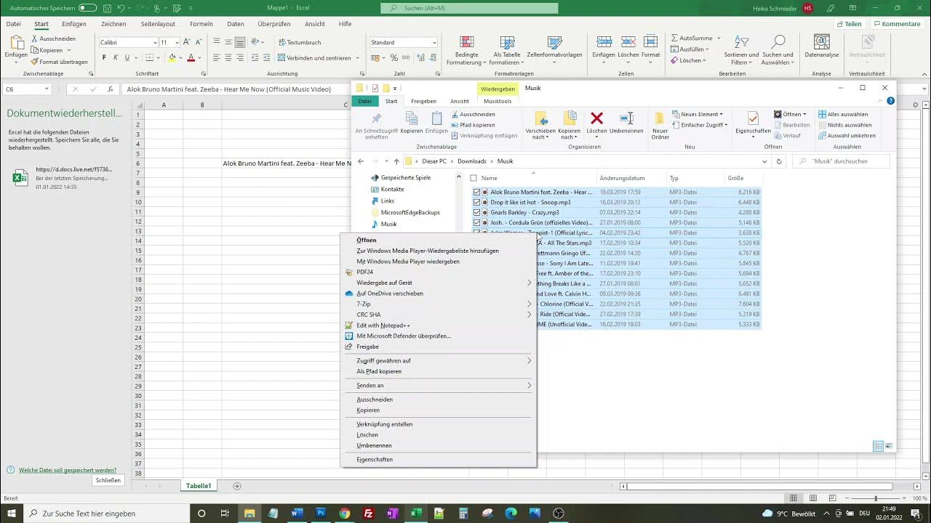This screenshot has width=931, height=523.
Task: Click Öffnen in the context menu
Action: pos(367,240)
